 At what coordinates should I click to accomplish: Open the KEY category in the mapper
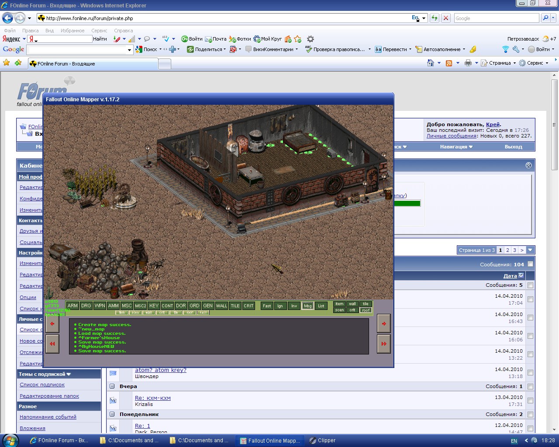coord(154,306)
